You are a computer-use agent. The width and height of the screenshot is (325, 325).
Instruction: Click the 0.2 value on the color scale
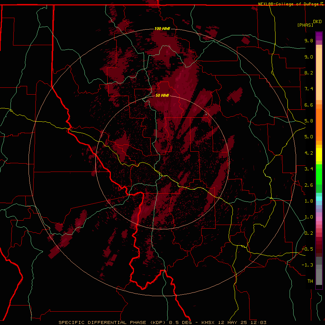click(309, 233)
